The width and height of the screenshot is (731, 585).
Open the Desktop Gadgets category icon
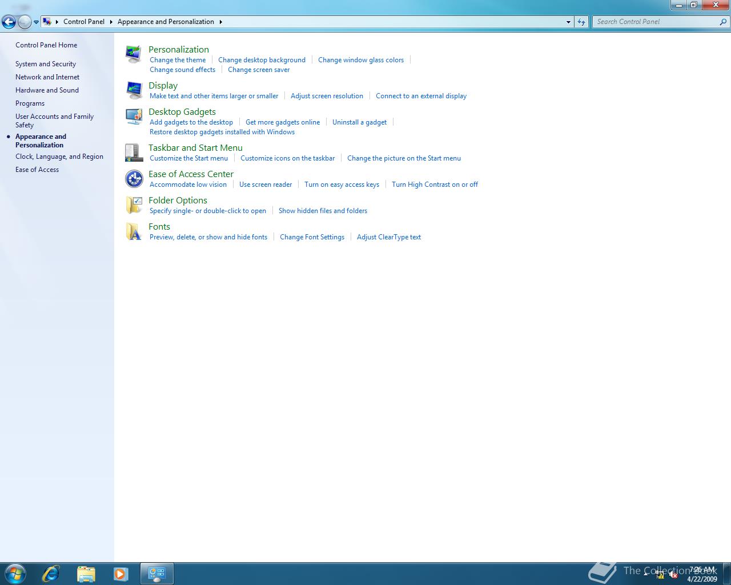pos(134,117)
